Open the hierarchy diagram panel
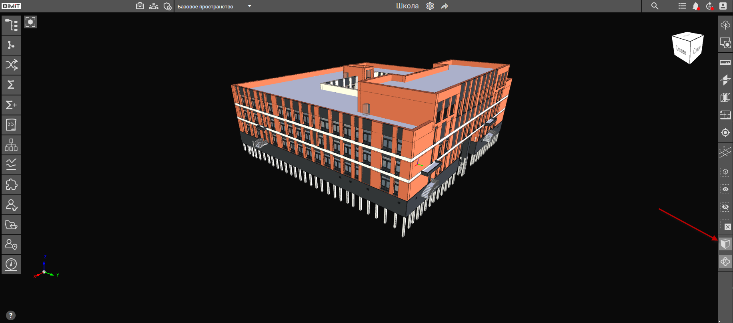This screenshot has width=733, height=323. (11, 145)
